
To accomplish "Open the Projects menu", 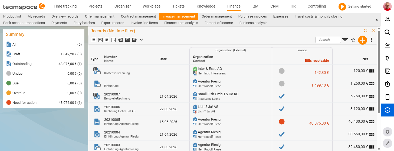I will [96, 6].
